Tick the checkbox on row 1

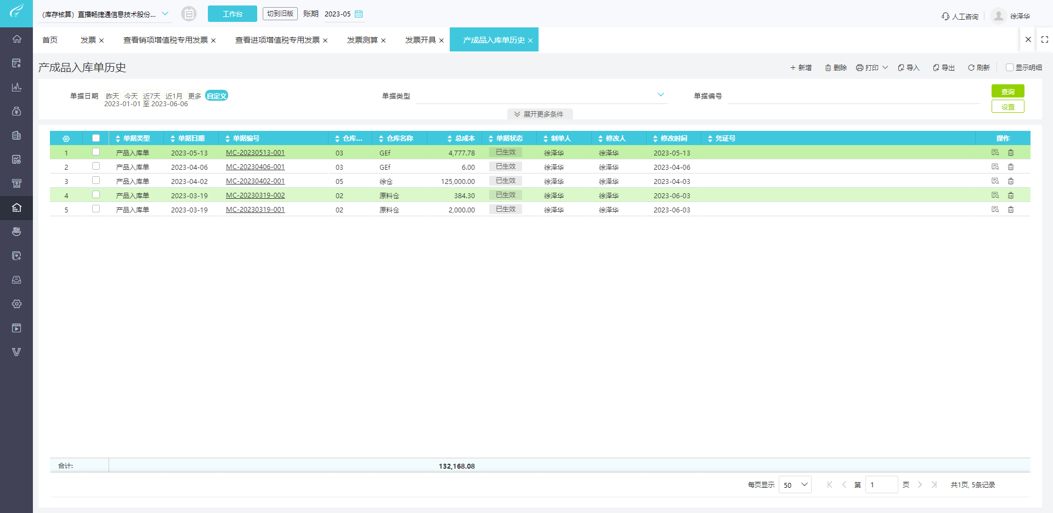96,152
